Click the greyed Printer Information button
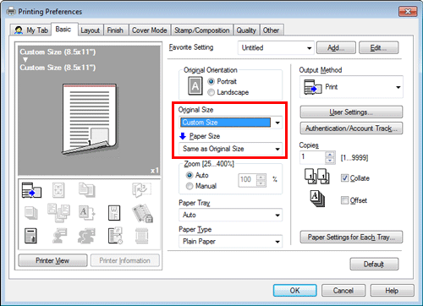Viewport: 423px width, 306px height. (x=124, y=260)
